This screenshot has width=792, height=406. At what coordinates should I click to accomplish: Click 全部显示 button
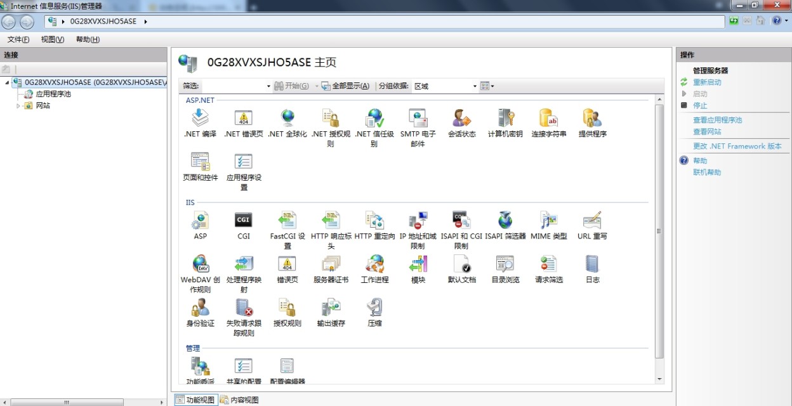pyautogui.click(x=345, y=86)
